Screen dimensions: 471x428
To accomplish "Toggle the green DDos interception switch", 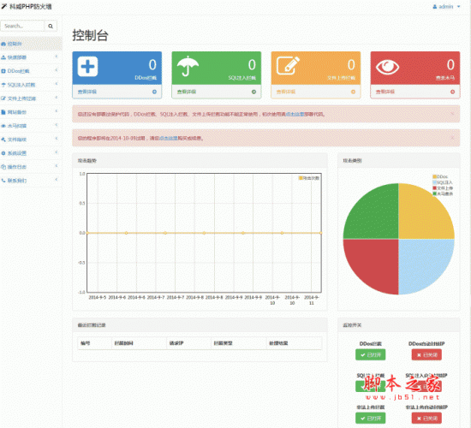I will (370, 354).
